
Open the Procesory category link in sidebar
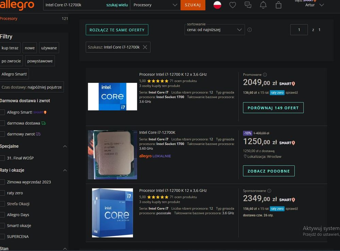9,19
